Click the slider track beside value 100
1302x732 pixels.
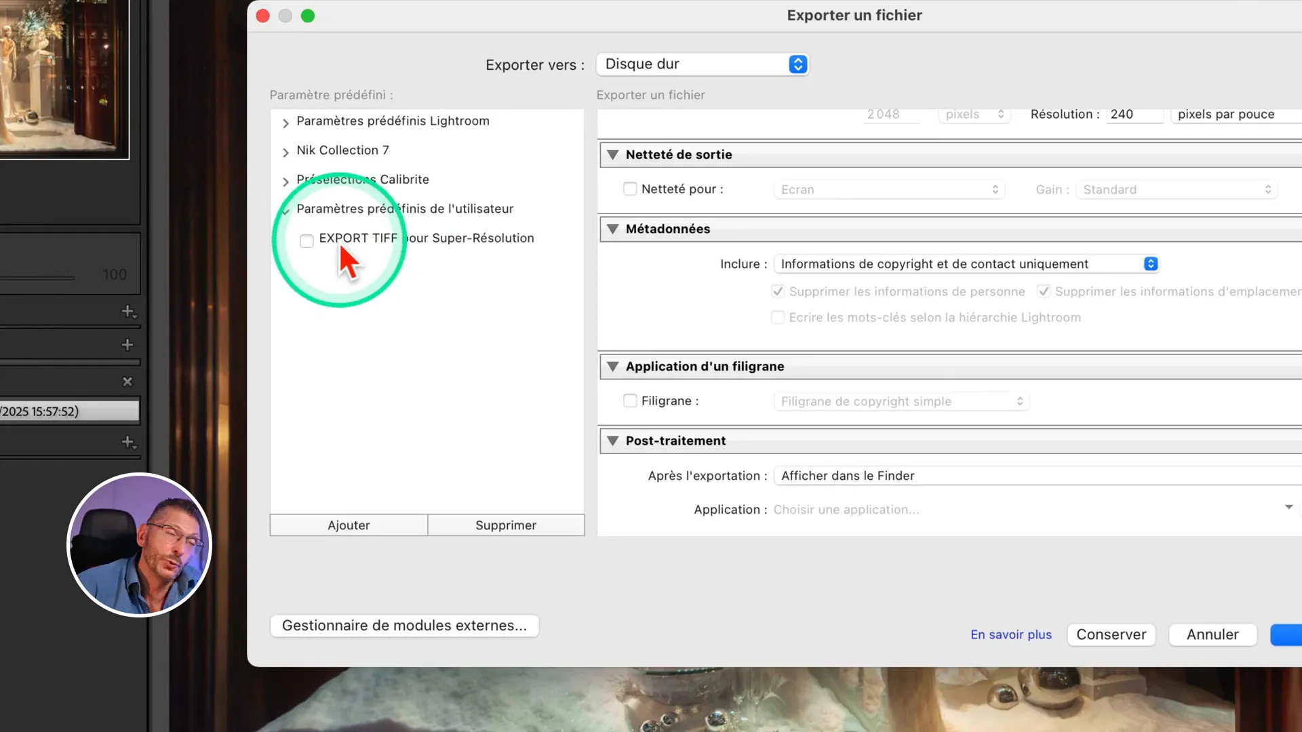coord(37,277)
